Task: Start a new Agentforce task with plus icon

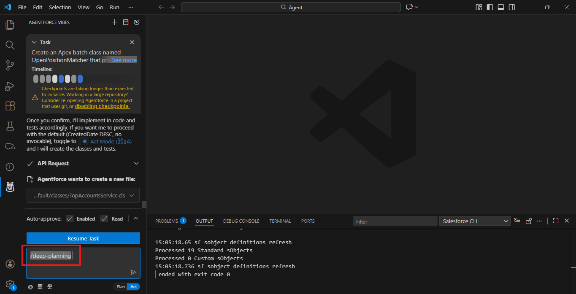Action: point(114,22)
